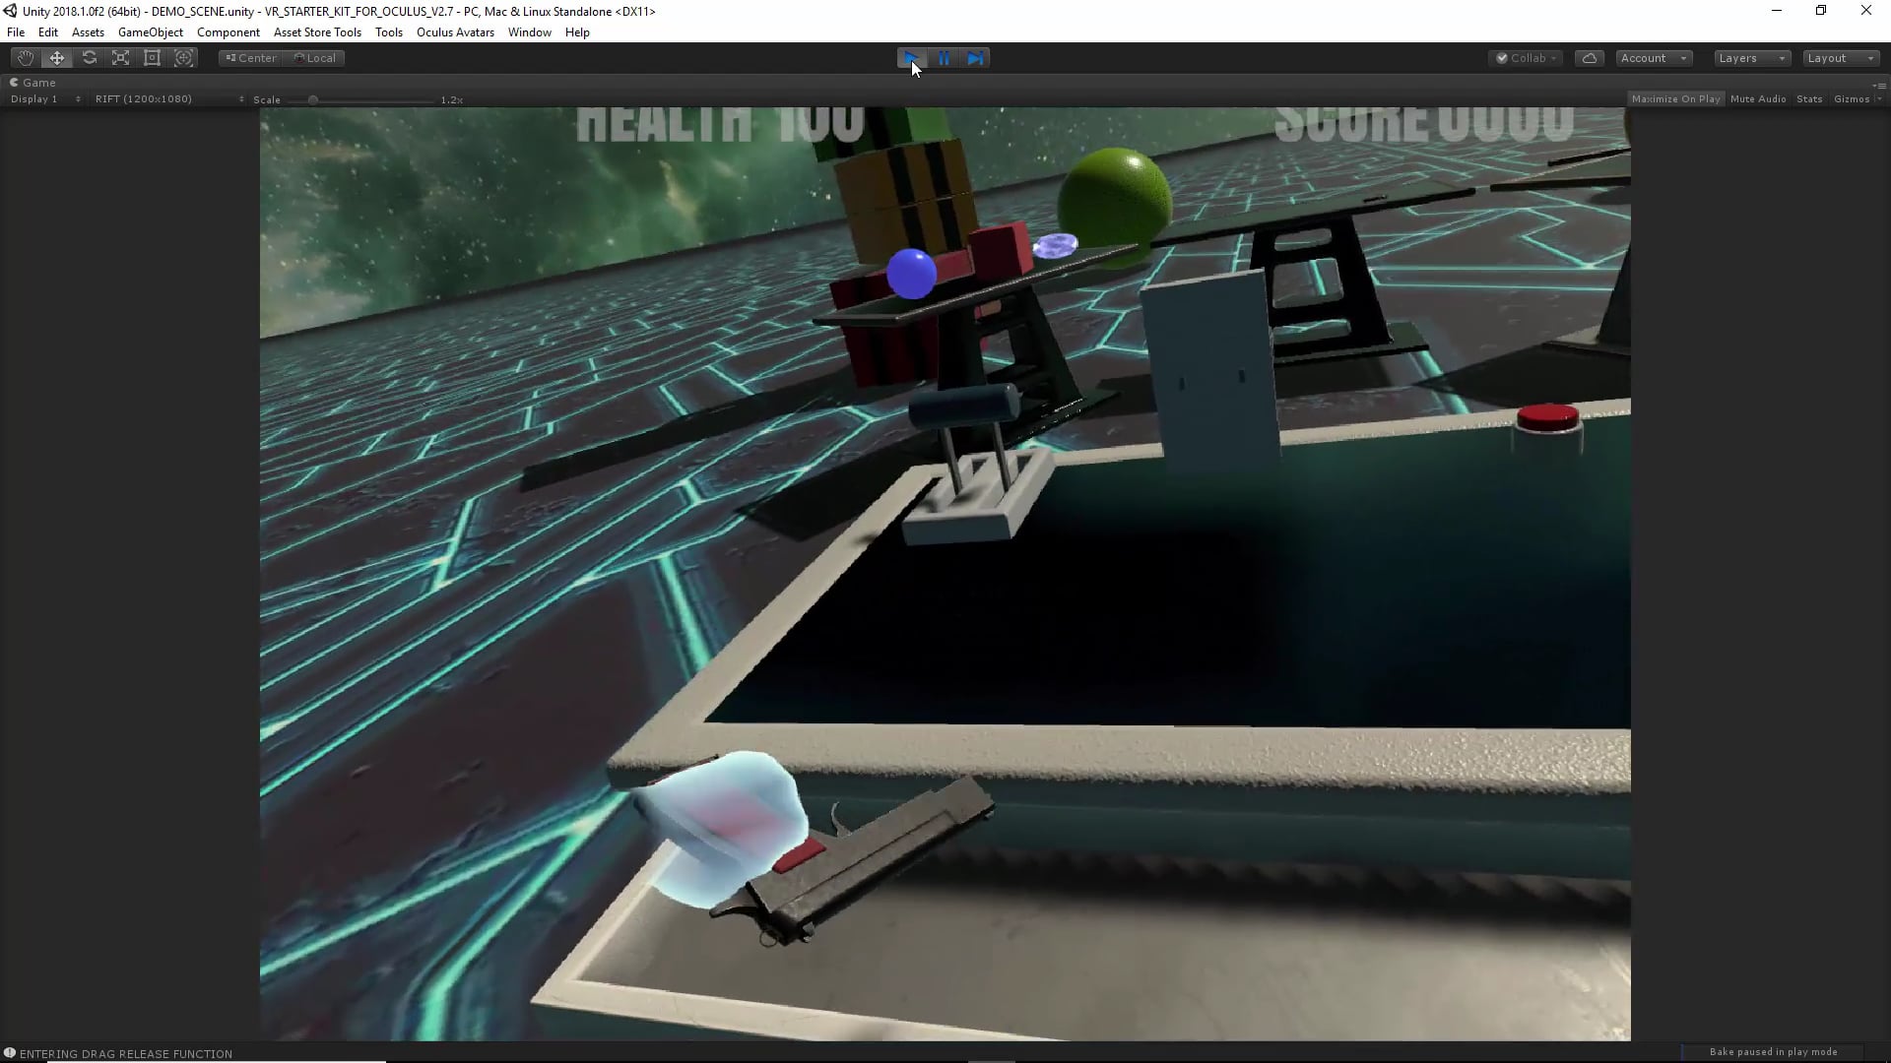Select the Scale tool
Image resolution: width=1891 pixels, height=1063 pixels.
(x=120, y=57)
